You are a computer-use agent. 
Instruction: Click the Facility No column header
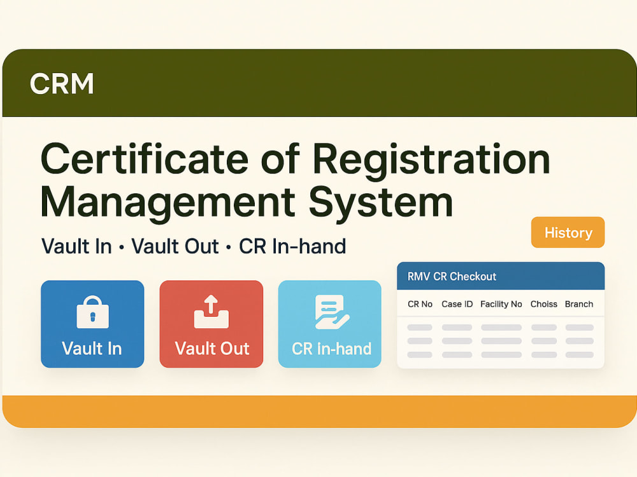501,304
